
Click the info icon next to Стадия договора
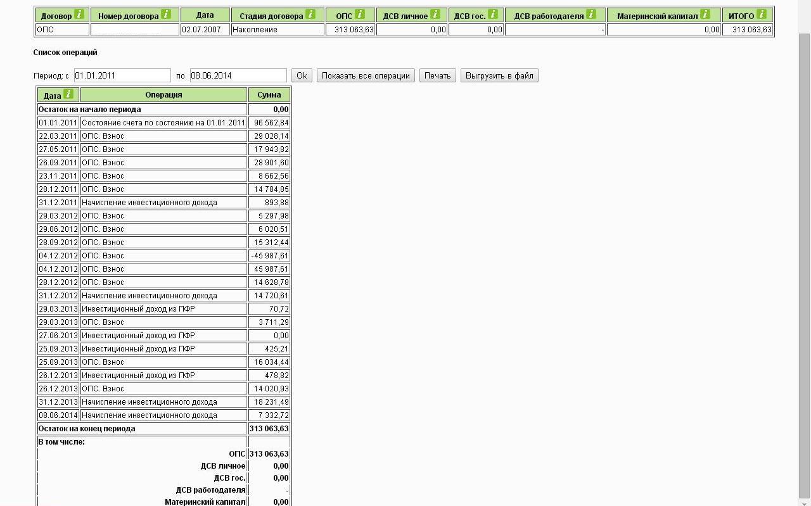point(310,14)
